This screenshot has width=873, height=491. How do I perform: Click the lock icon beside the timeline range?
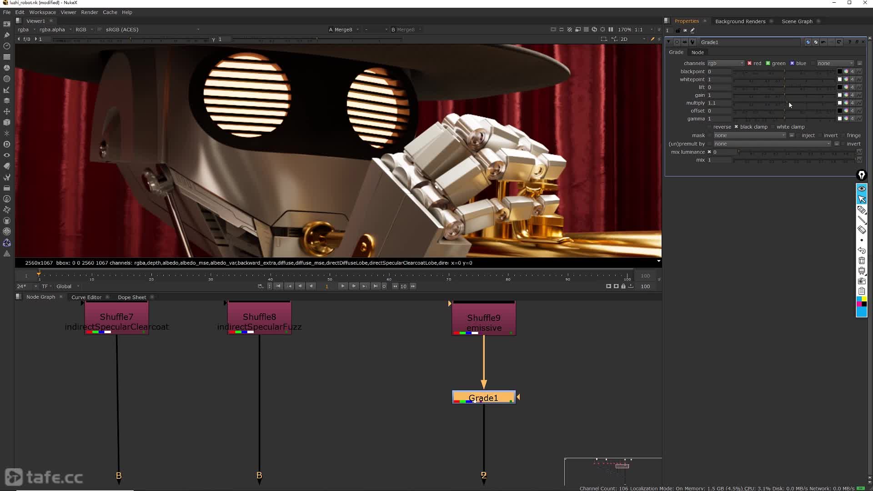(x=623, y=286)
